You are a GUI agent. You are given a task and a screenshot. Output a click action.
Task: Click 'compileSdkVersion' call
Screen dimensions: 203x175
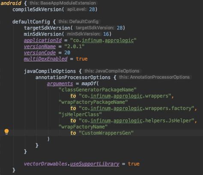(37, 9)
